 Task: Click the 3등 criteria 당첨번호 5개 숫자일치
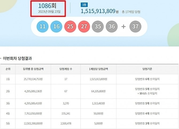147,103
